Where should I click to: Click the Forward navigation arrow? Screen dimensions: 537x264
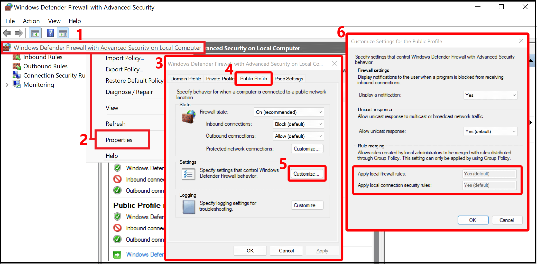click(18, 33)
